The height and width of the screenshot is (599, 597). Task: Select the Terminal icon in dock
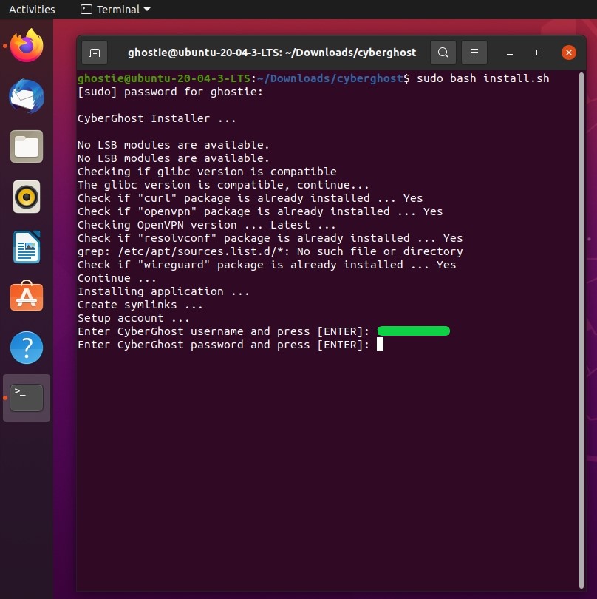click(27, 398)
